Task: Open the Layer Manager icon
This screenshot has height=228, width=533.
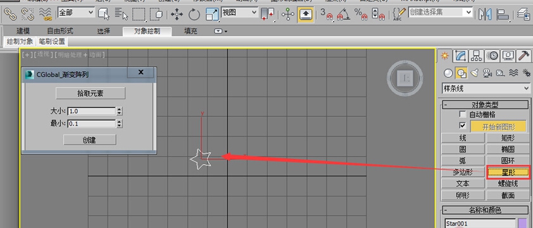Action: click(x=524, y=15)
